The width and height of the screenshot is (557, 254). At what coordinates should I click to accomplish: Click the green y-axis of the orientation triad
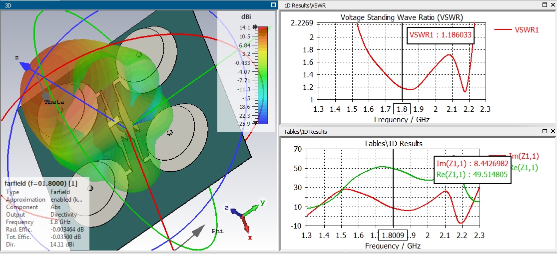click(x=251, y=209)
